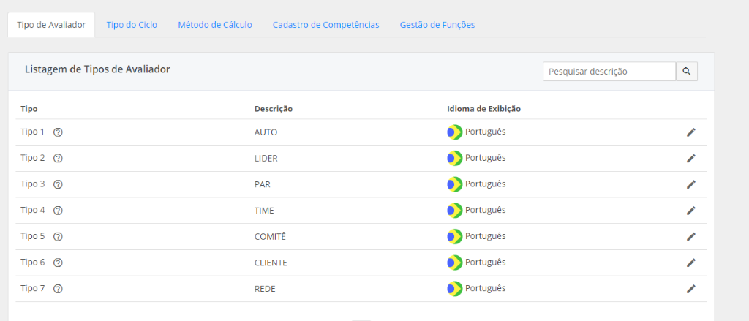749x321 pixels.
Task: Show help tooltip for Tipo 3
Action: (x=59, y=184)
